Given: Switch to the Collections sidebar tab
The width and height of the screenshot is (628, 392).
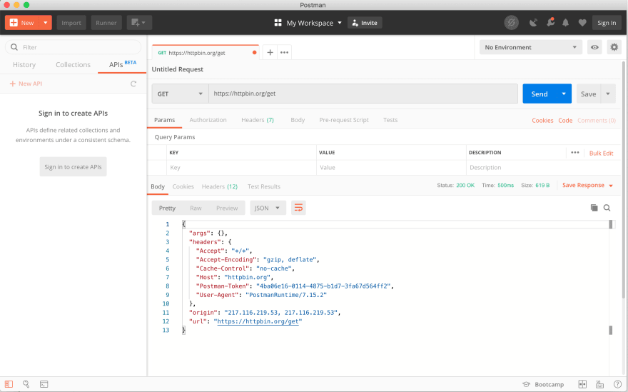Looking at the screenshot, I should click(73, 64).
